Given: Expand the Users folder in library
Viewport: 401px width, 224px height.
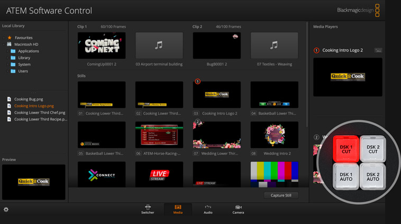Looking at the screenshot, I should tap(13, 71).
